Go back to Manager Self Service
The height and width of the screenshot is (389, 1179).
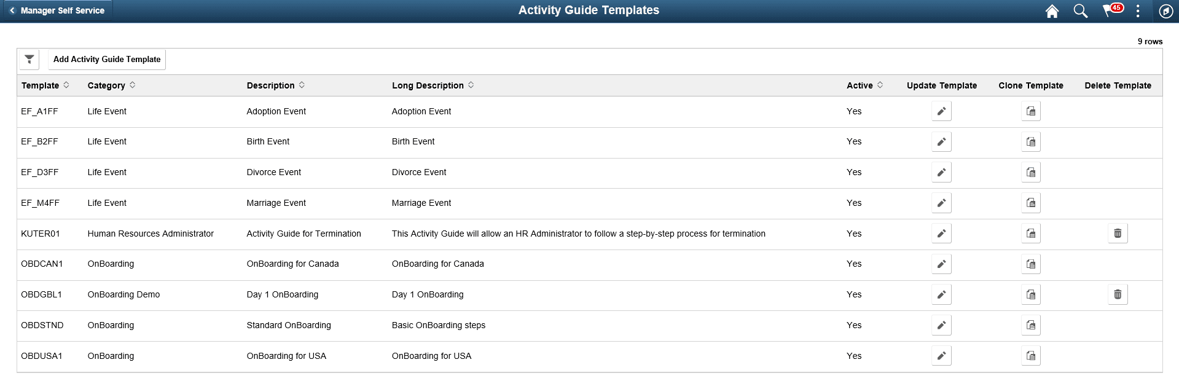coord(57,10)
